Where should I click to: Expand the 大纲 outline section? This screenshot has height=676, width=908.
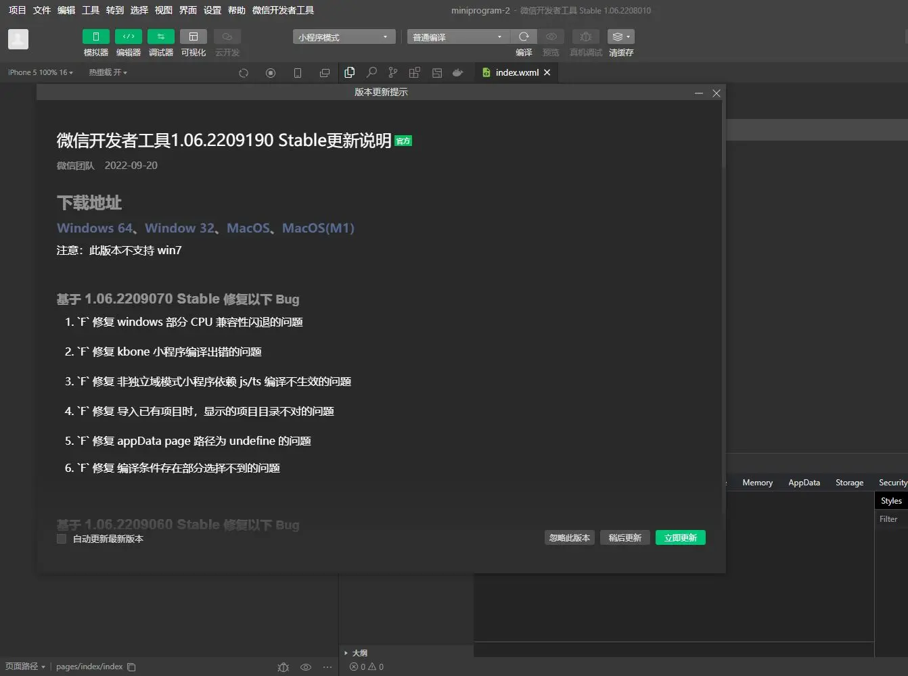(356, 653)
